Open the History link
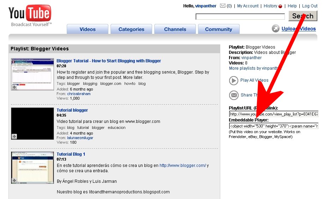 [270, 6]
